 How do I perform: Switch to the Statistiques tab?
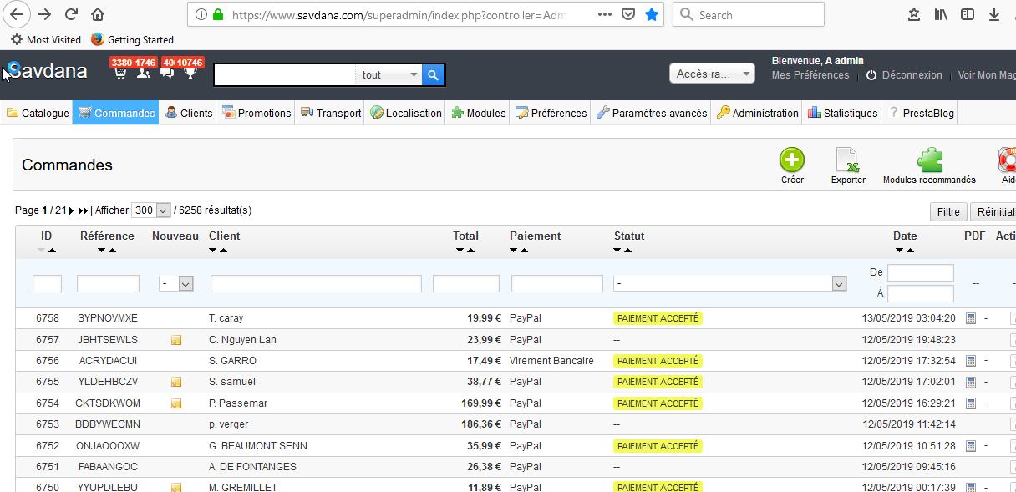point(842,113)
